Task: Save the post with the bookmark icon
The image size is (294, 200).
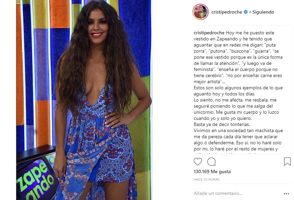Action: click(287, 162)
